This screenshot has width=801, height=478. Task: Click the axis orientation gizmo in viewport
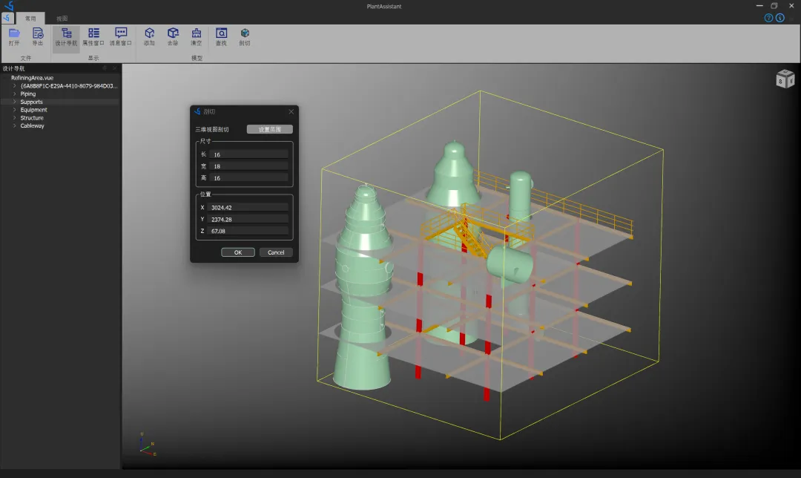click(147, 445)
